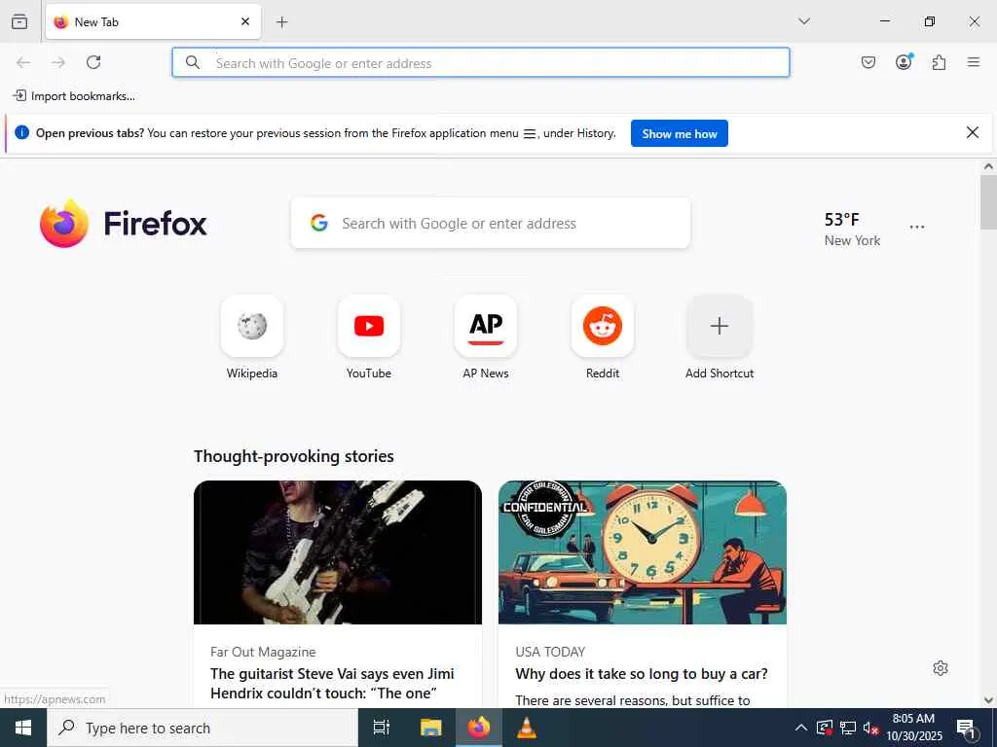This screenshot has width=997, height=747.
Task: Click the page scrollbar down arrow
Action: [x=988, y=700]
